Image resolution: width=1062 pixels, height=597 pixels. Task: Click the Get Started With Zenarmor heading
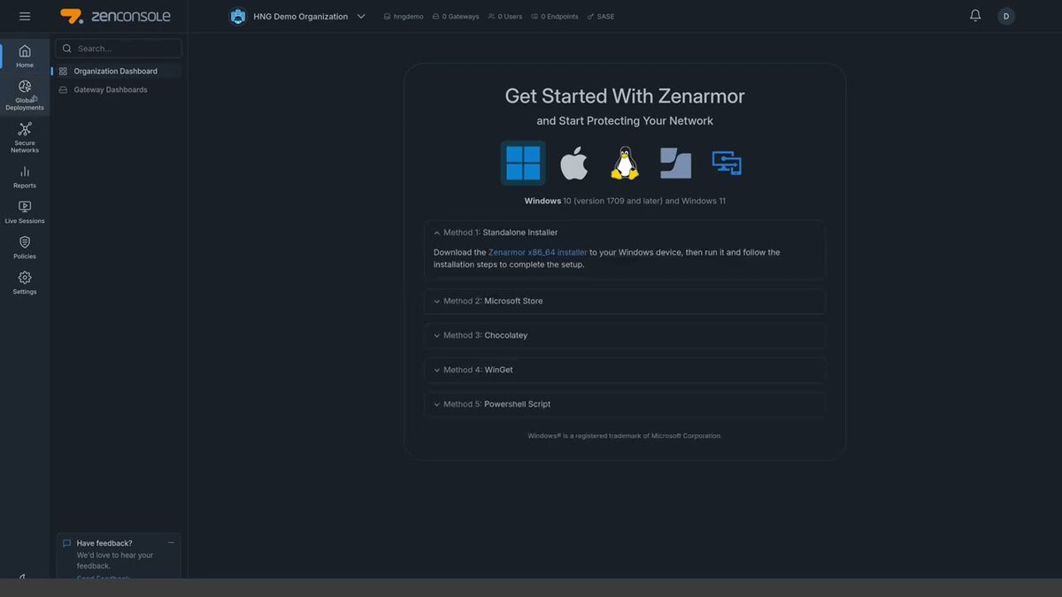point(625,96)
